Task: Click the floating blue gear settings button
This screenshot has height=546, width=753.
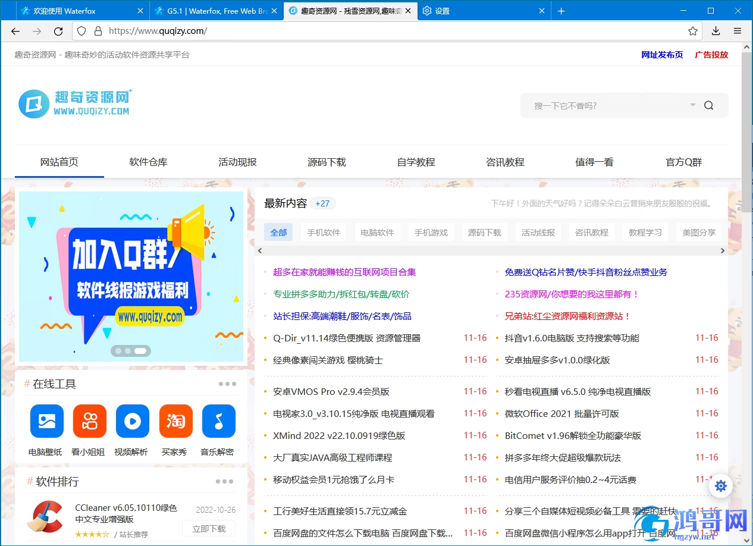Action: [721, 486]
